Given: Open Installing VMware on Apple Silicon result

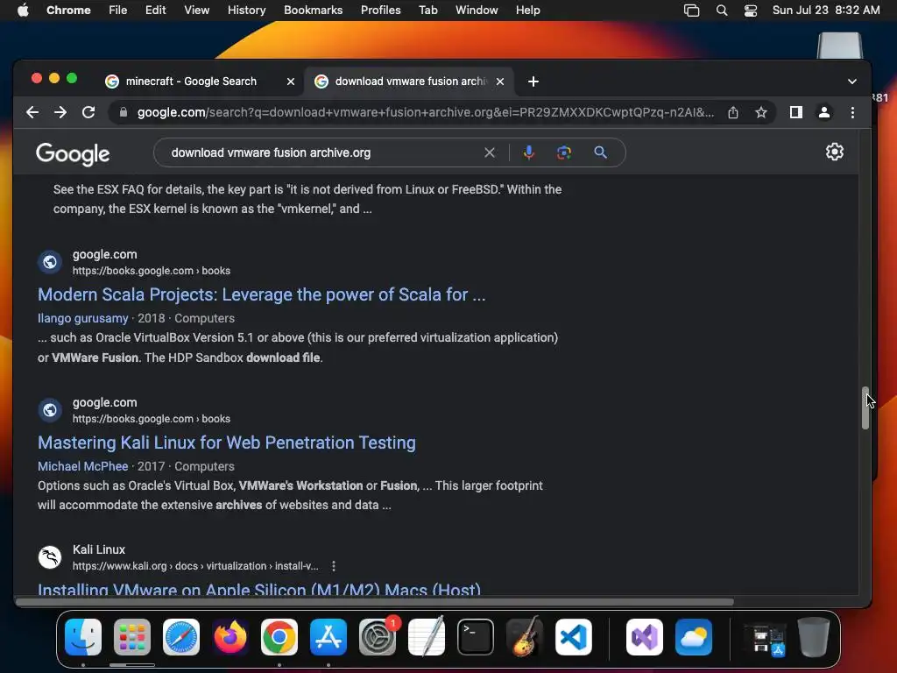Looking at the screenshot, I should pyautogui.click(x=259, y=589).
